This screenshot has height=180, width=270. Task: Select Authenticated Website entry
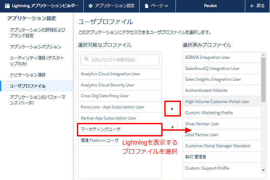pyautogui.click(x=222, y=91)
